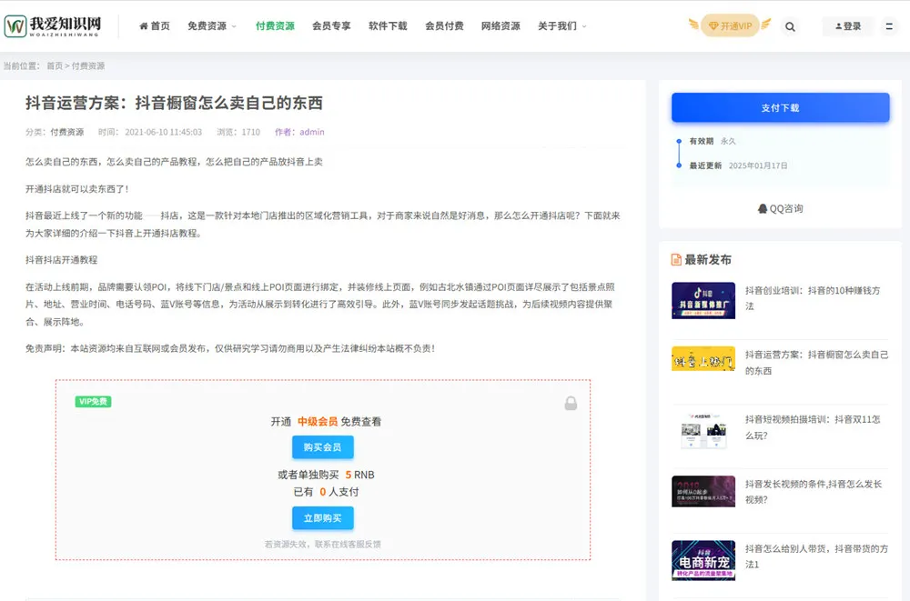910x601 pixels.
Task: Click the lock icon in purchase box
Action: 571,403
